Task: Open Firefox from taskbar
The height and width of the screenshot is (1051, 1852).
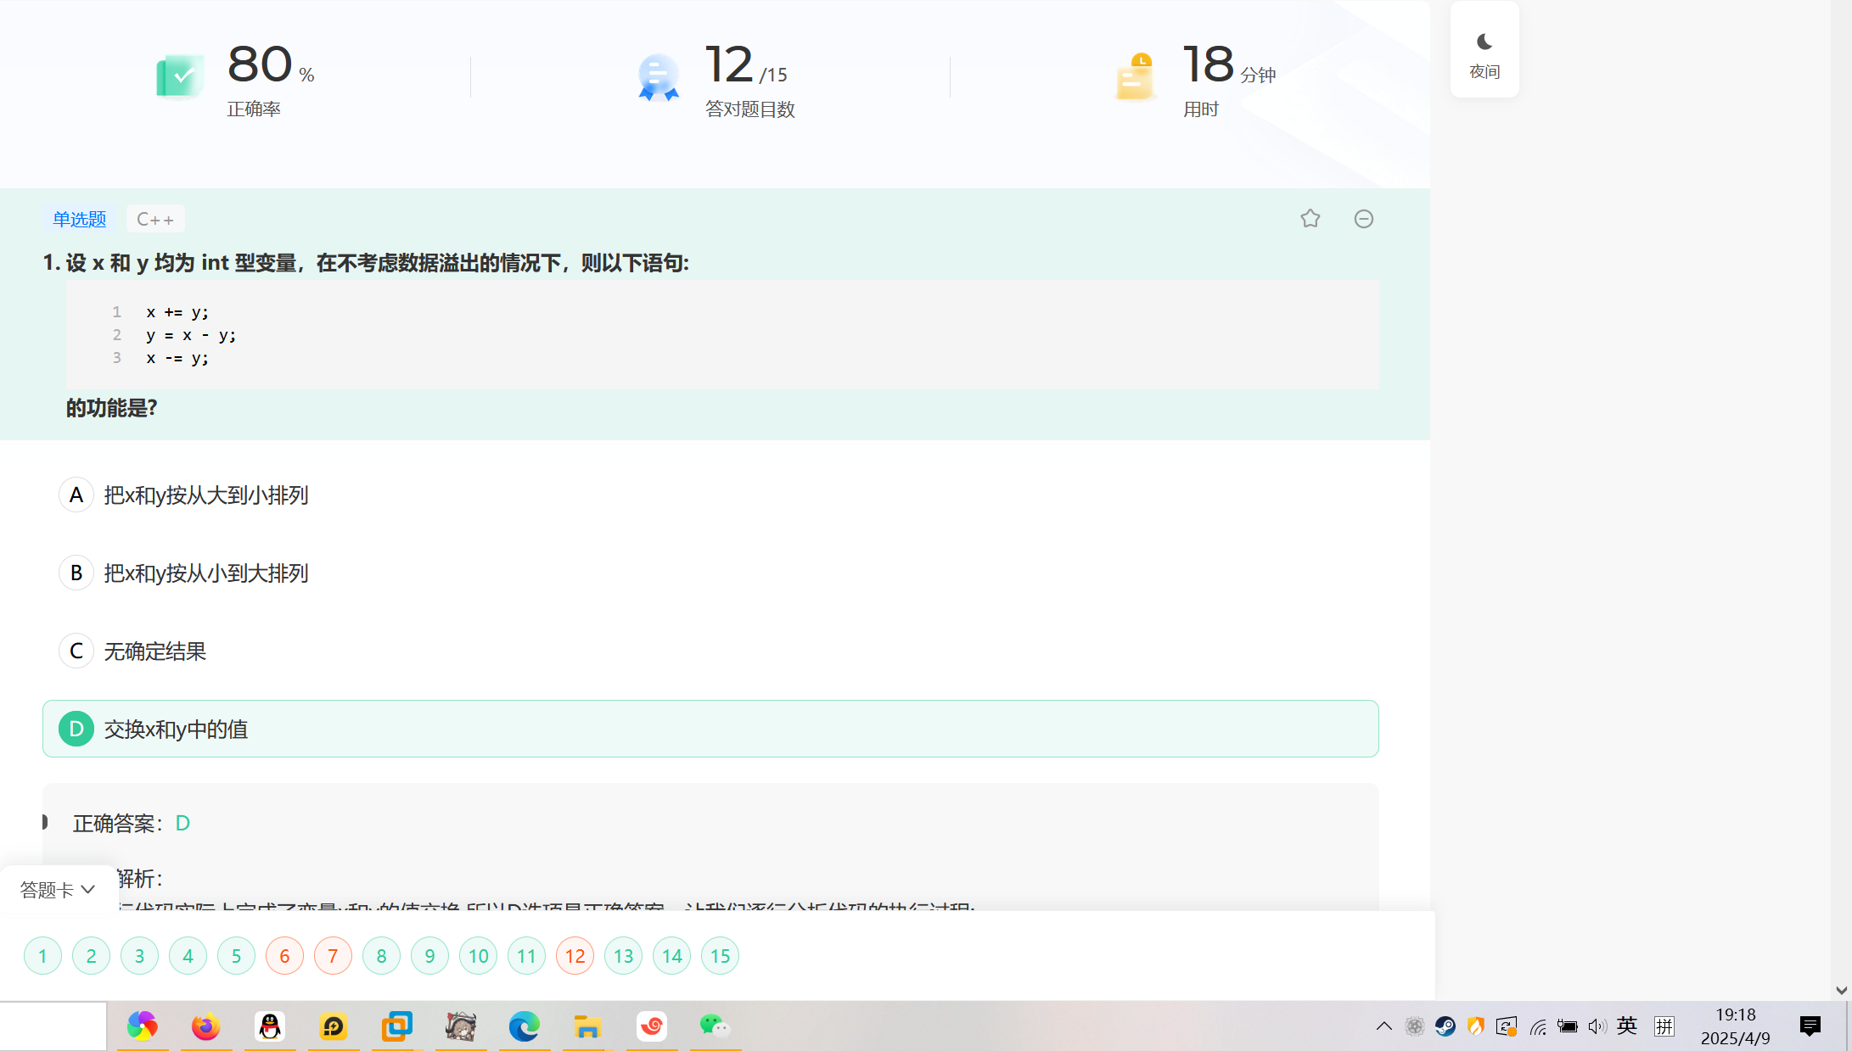Action: (x=205, y=1026)
